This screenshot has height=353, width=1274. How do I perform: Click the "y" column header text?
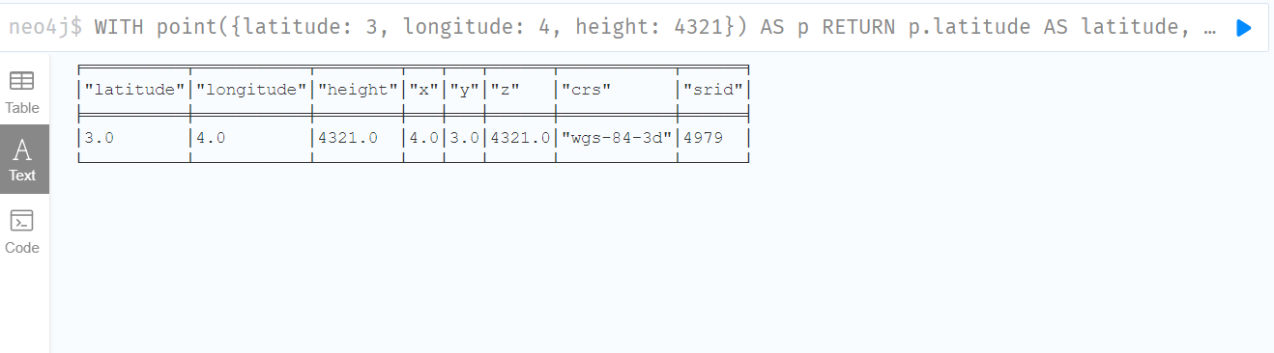464,90
